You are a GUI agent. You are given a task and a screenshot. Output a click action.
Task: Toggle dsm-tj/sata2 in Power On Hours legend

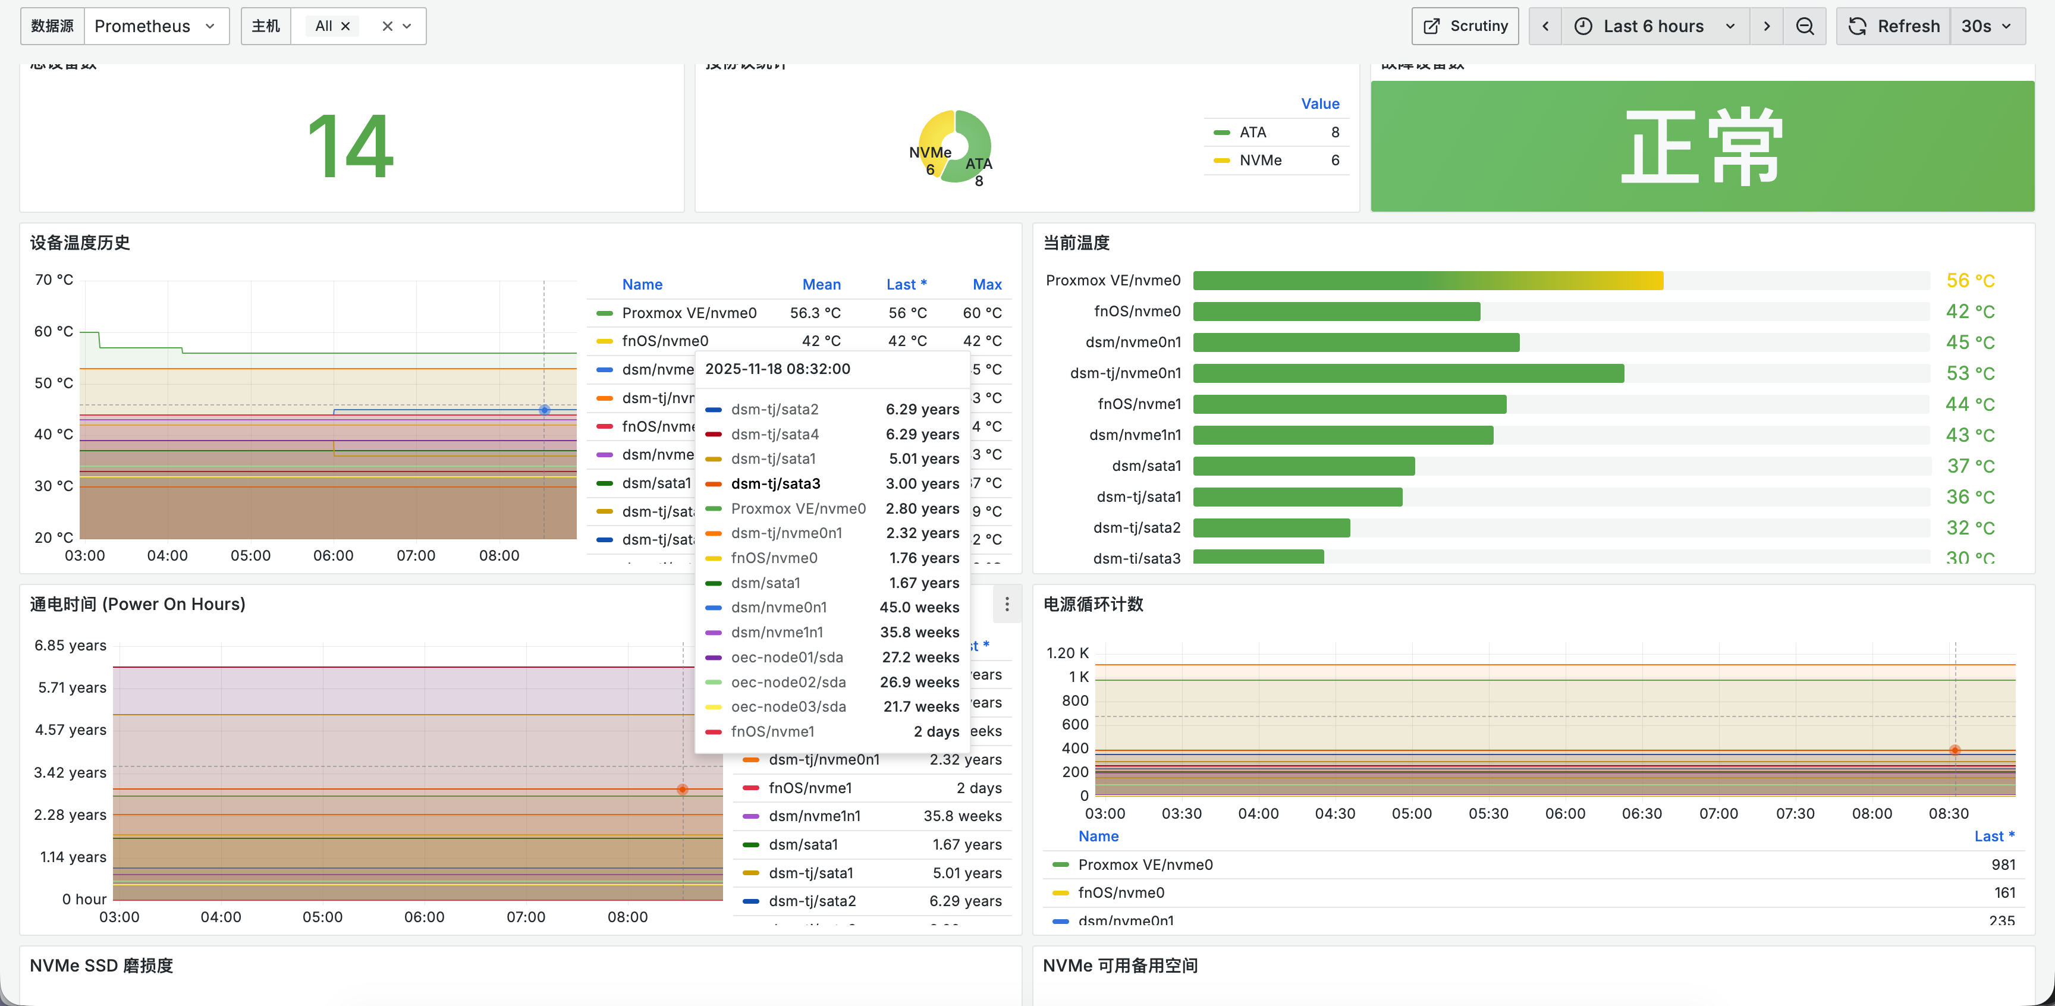pyautogui.click(x=811, y=901)
